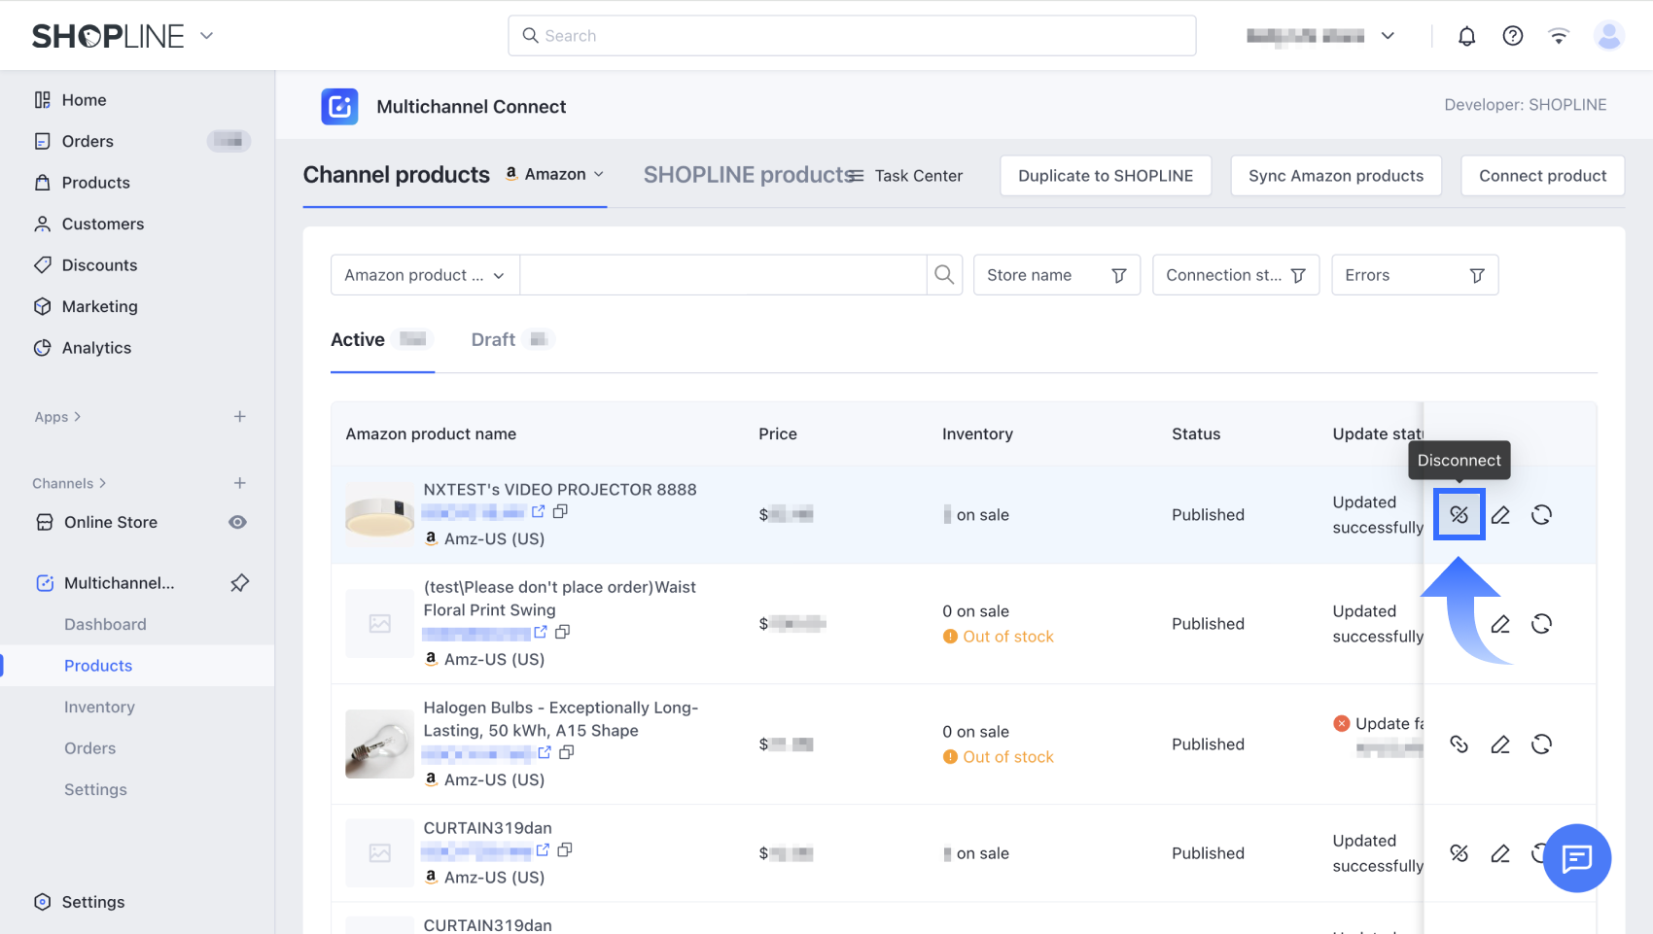Viewport: 1653px width, 934px height.
Task: Open the Amazon channel dropdown
Action: point(555,175)
